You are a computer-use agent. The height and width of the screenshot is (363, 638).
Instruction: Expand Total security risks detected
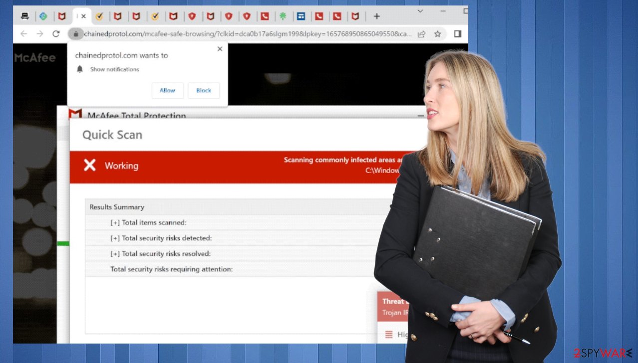click(115, 238)
